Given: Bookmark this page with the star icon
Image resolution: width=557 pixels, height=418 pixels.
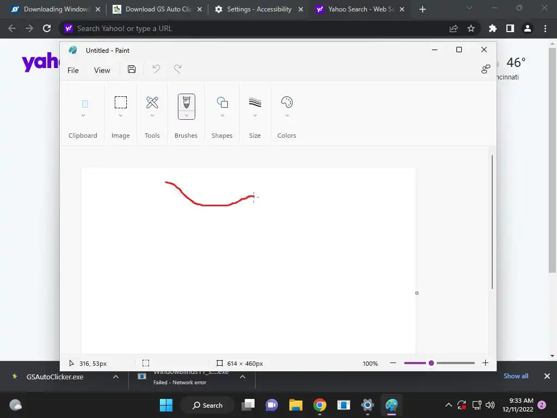Looking at the screenshot, I should pos(471,28).
